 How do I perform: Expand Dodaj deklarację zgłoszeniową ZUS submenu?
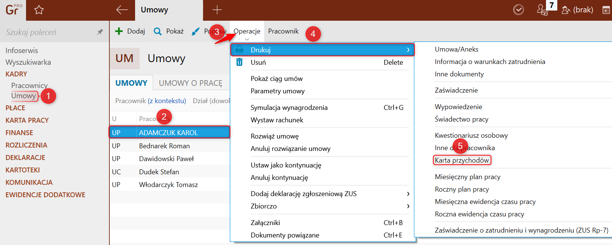(408, 194)
